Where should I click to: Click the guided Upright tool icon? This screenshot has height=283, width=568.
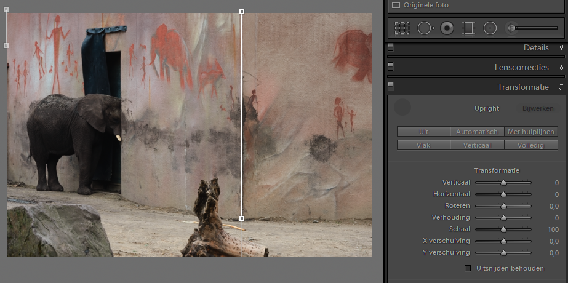(402, 108)
